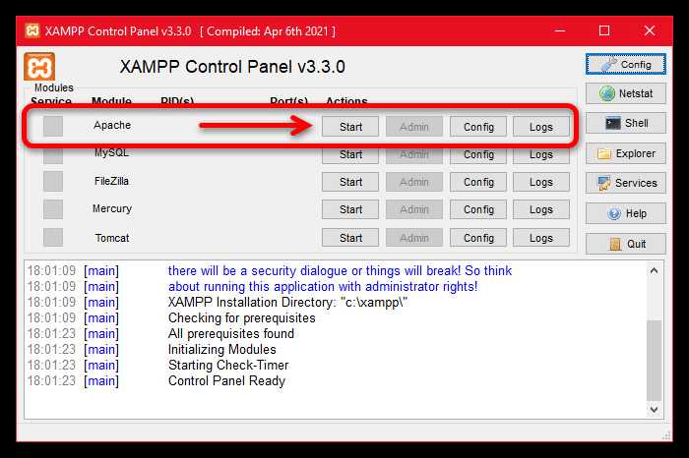Image resolution: width=689 pixels, height=458 pixels.
Task: Click the log scrollbar up arrow
Action: (x=654, y=270)
